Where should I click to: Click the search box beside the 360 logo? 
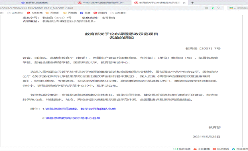242,8
